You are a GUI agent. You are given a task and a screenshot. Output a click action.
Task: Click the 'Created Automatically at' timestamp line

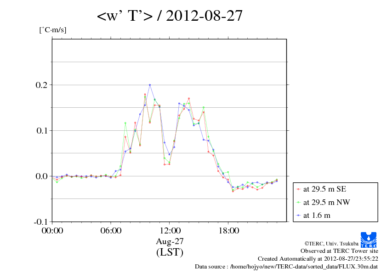pos(318,259)
